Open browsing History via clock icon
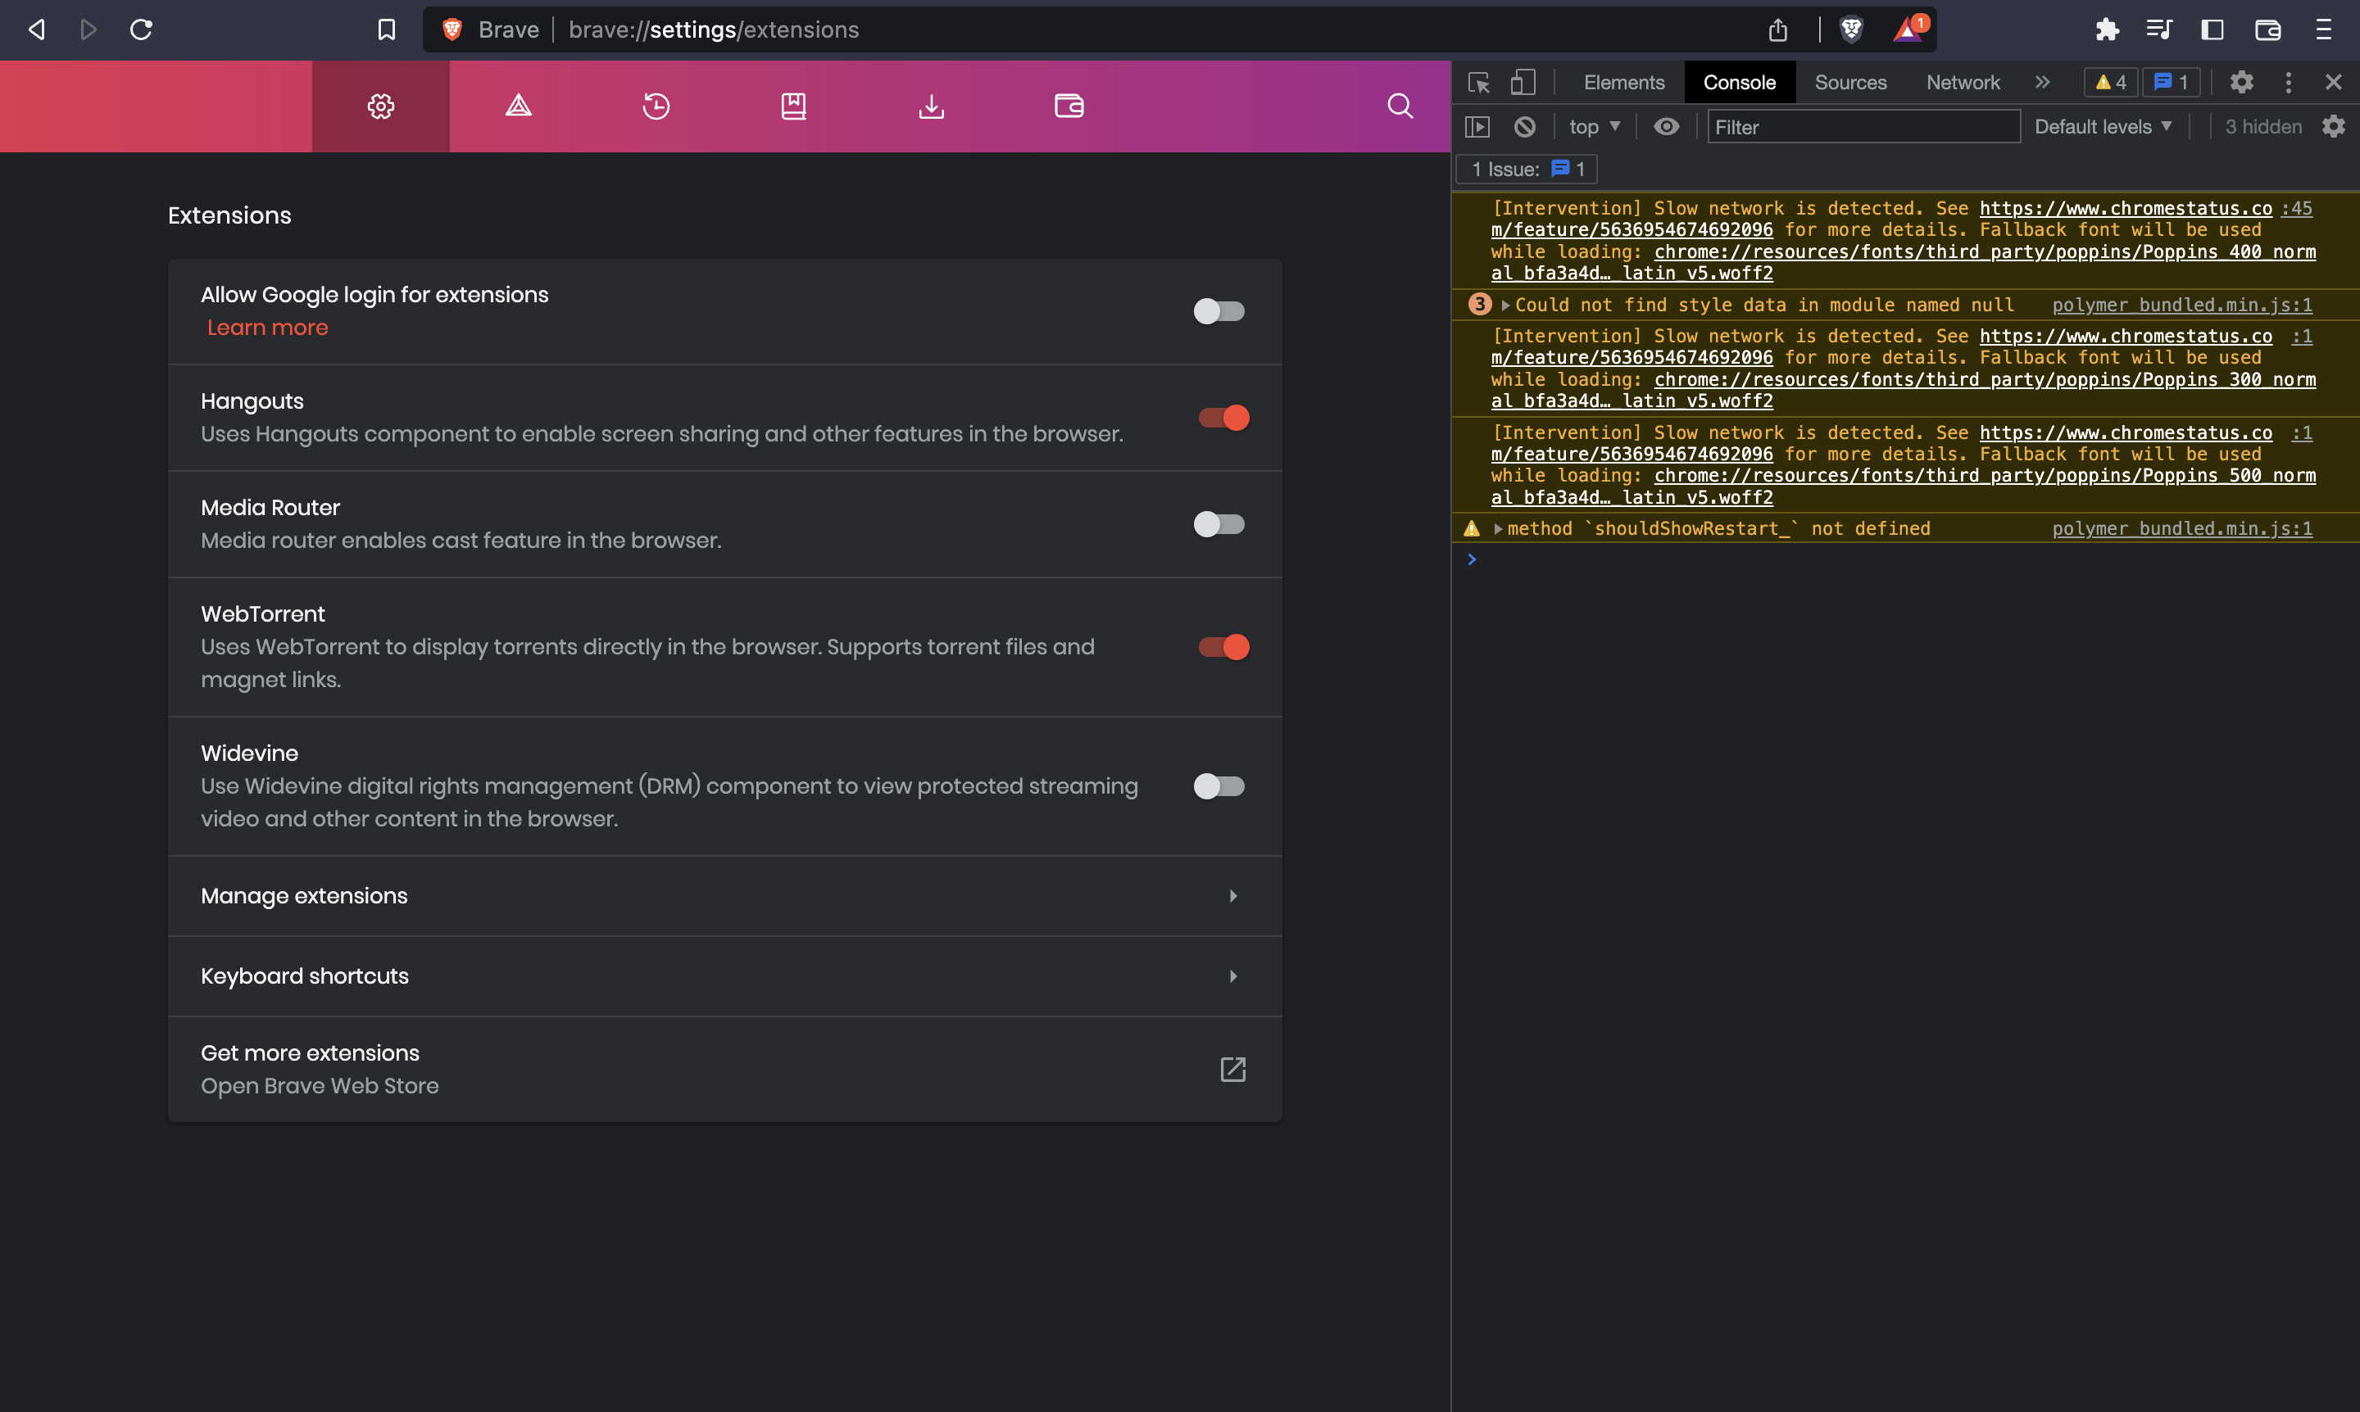The height and width of the screenshot is (1412, 2360). tap(656, 106)
